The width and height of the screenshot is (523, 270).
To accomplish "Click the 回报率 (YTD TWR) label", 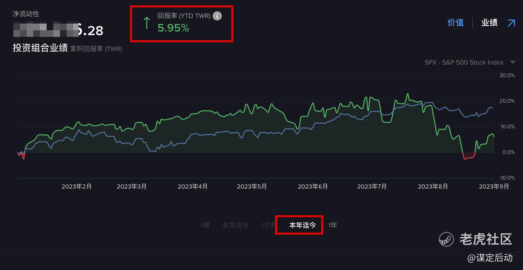I will pyautogui.click(x=184, y=16).
